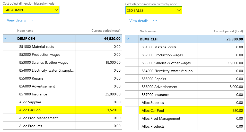Collapse DEMF CEH row in ADMIN table
The height and width of the screenshot is (132, 246).
[x=5, y=39]
